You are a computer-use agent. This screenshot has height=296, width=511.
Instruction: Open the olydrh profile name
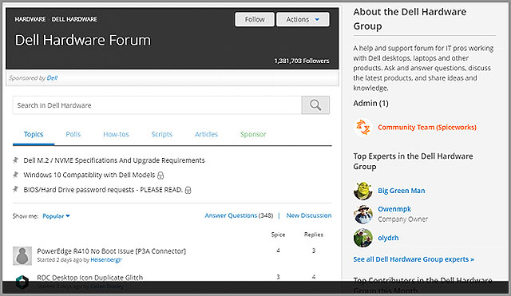(x=388, y=238)
